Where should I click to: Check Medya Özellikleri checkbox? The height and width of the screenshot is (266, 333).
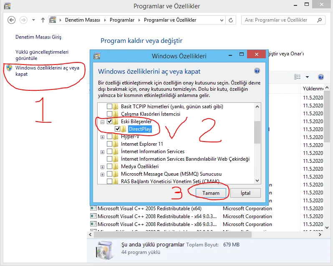(x=110, y=167)
